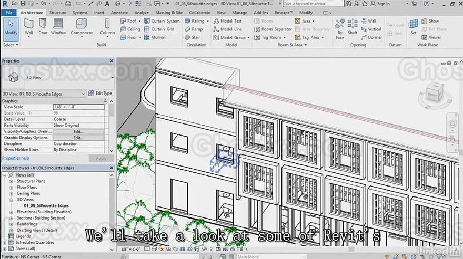Select the Floor tool
This screenshot has height=259, width=463.
tap(130, 37)
